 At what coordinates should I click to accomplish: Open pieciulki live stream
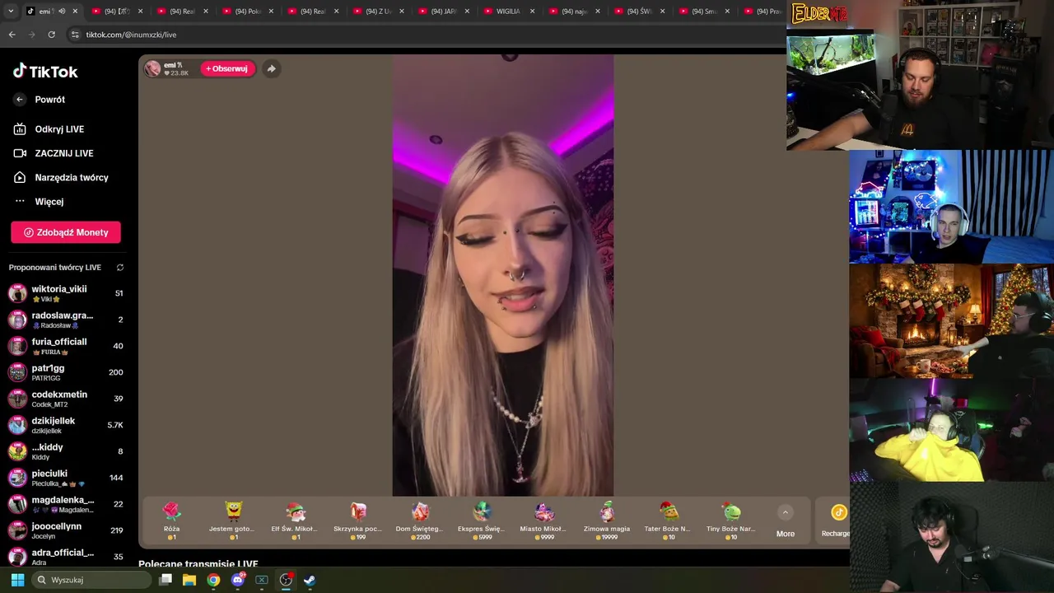pos(66,478)
